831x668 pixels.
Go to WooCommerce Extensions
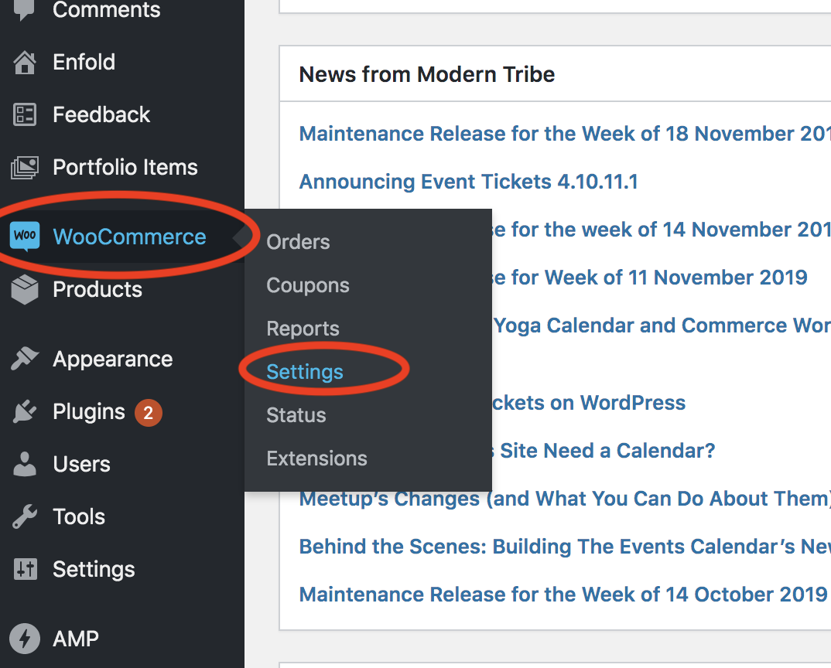point(316,458)
